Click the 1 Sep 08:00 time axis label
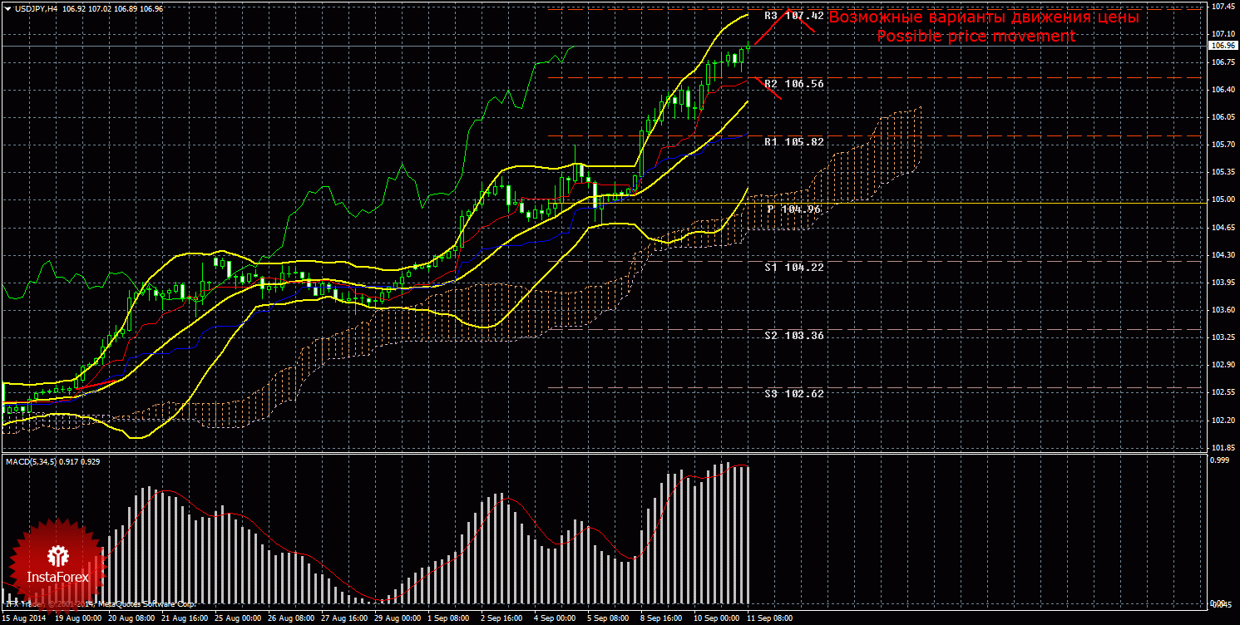Screen dimensions: 1240x625 point(448,618)
